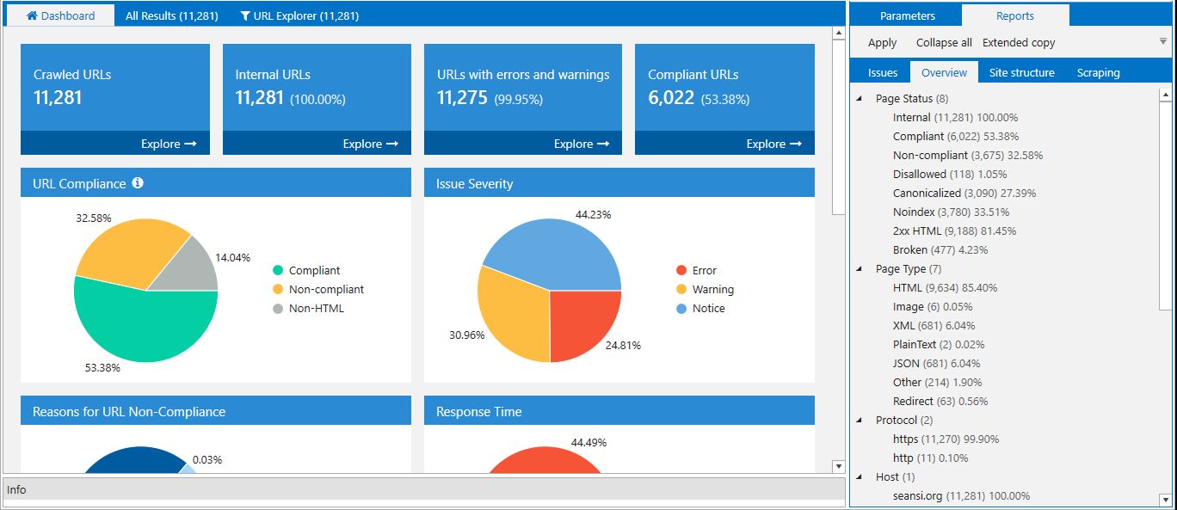
Task: Collapse the Protocol tree group
Action: click(x=860, y=421)
